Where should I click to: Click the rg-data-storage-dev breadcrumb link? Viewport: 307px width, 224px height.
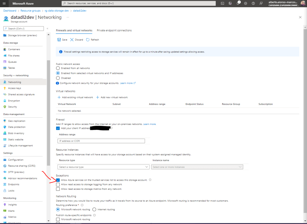(57, 11)
